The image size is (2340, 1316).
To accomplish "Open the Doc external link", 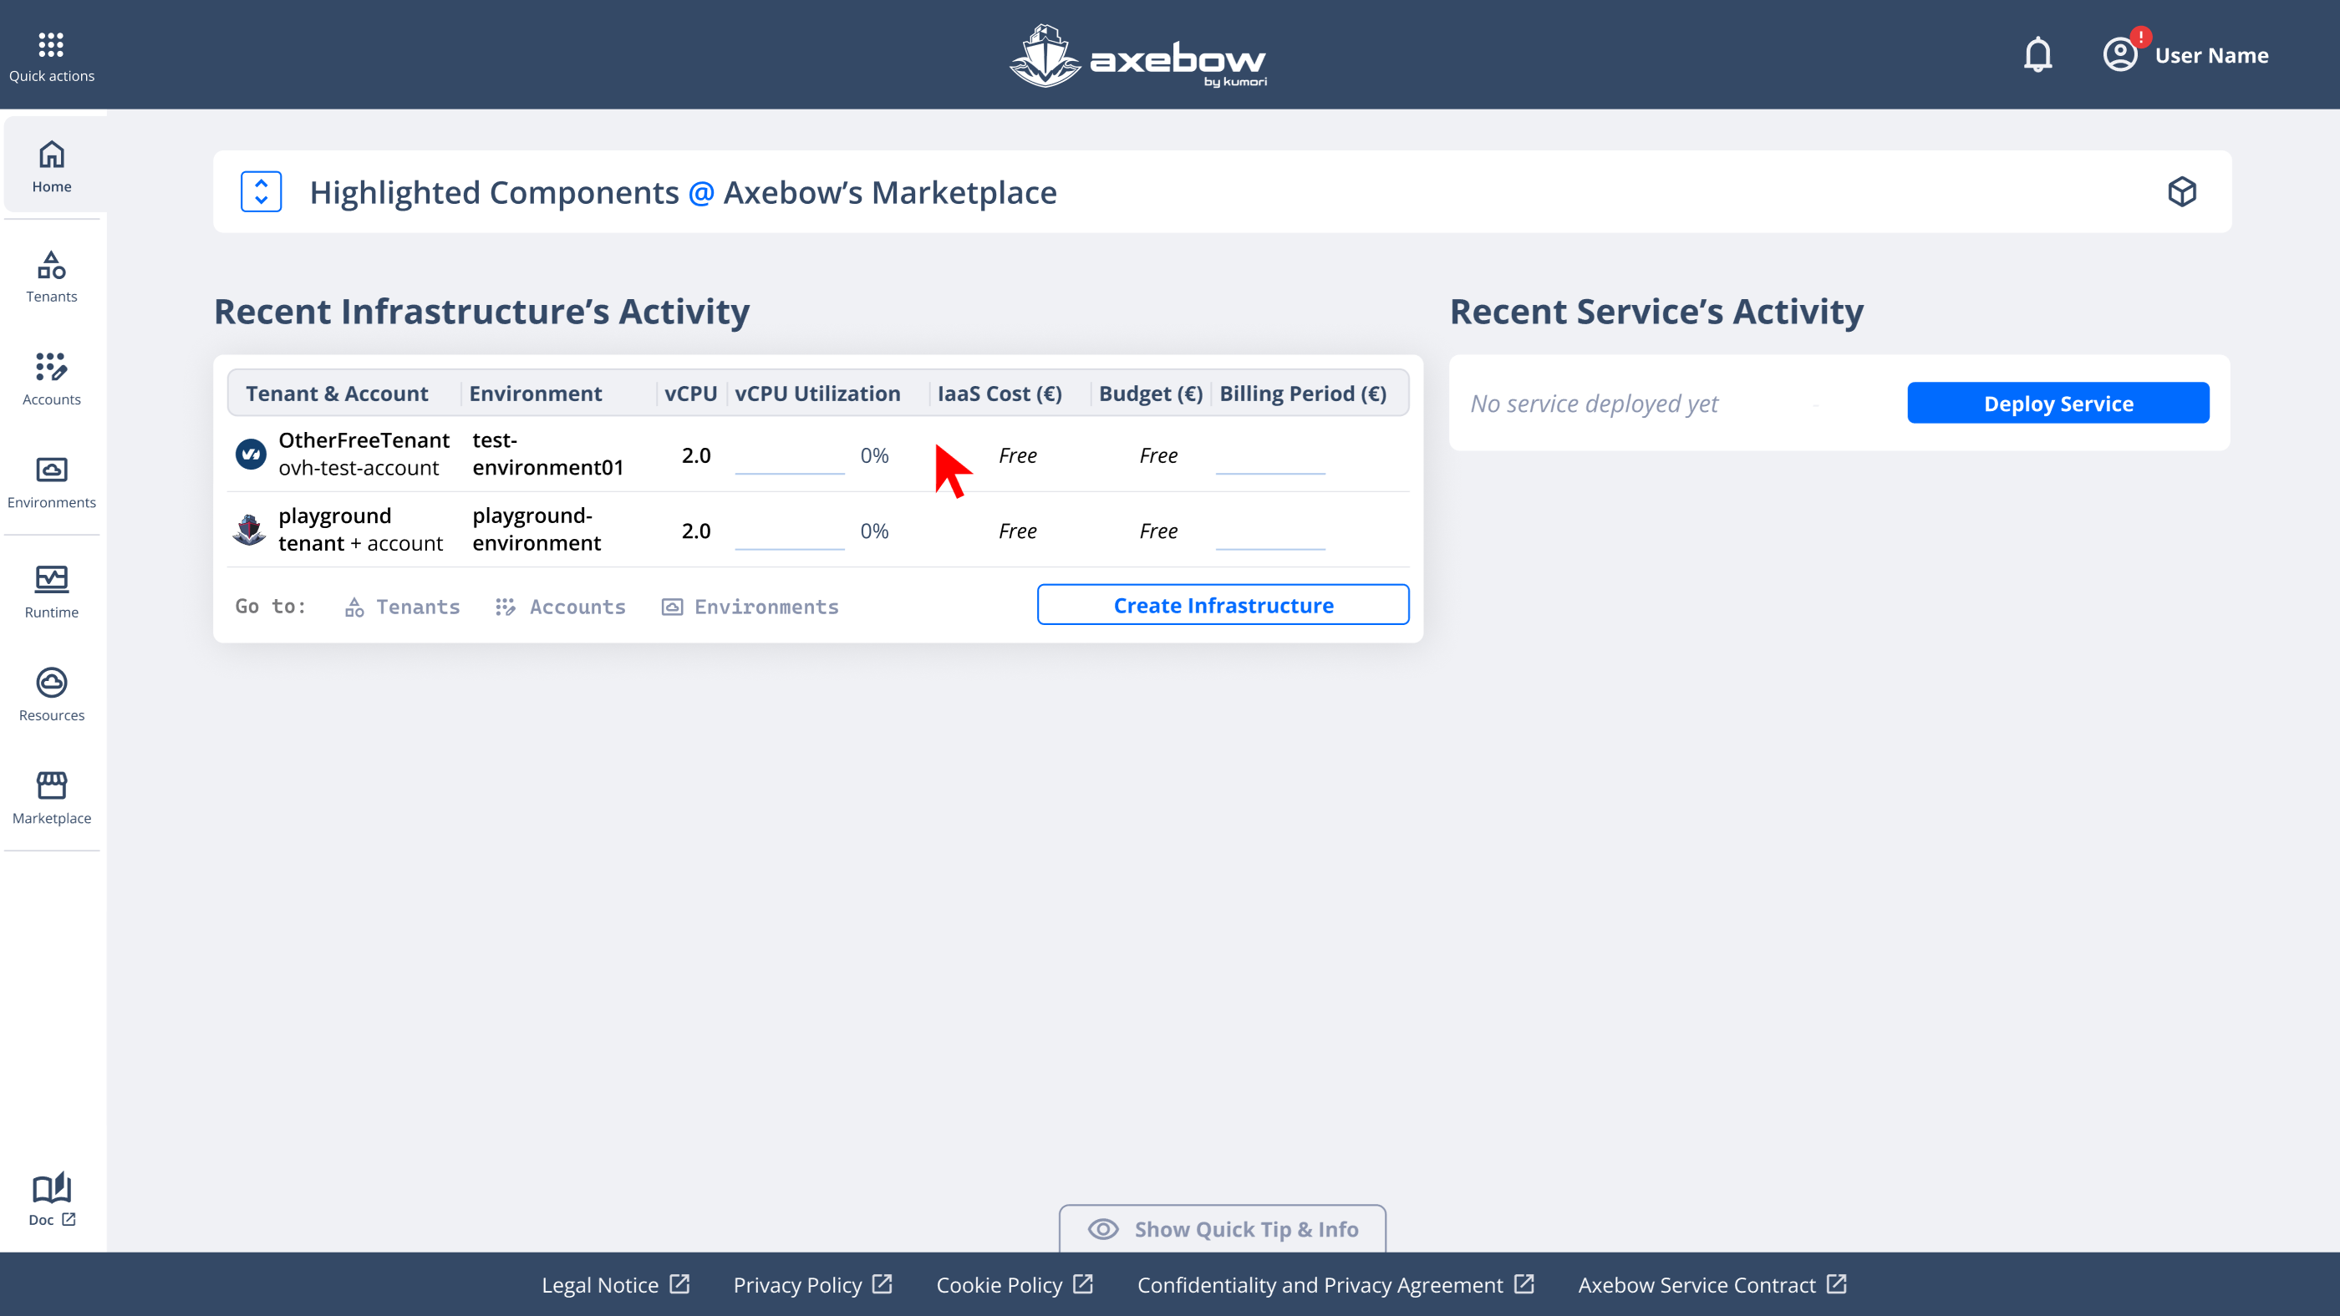I will (52, 1199).
